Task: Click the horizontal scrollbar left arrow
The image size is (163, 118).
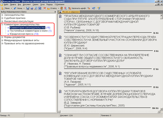Action: pyautogui.click(x=59, y=112)
